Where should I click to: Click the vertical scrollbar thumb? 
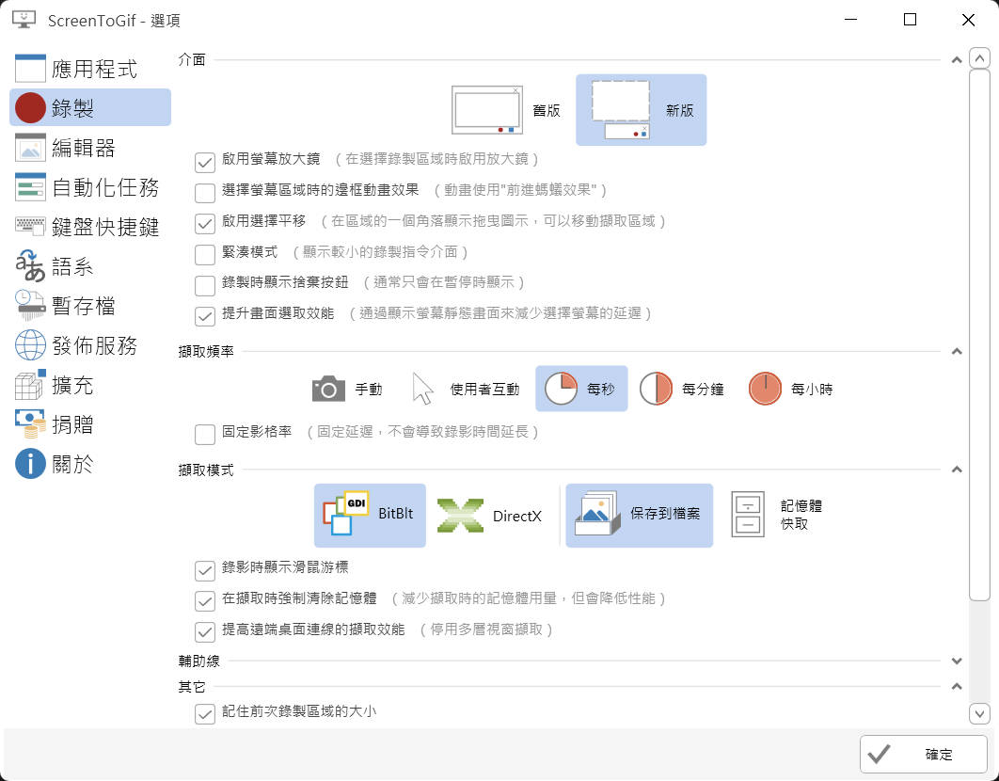pyautogui.click(x=979, y=335)
